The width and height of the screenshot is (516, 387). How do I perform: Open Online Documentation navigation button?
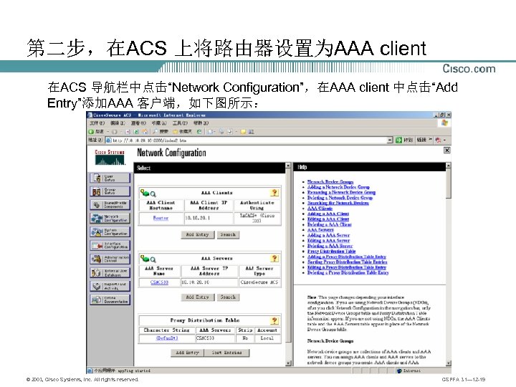(x=110, y=300)
